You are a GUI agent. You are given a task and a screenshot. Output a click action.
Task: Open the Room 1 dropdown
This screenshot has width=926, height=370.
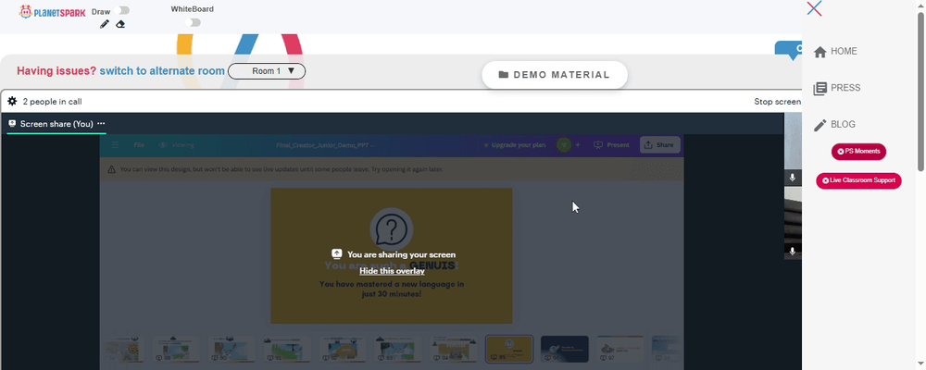click(x=267, y=71)
